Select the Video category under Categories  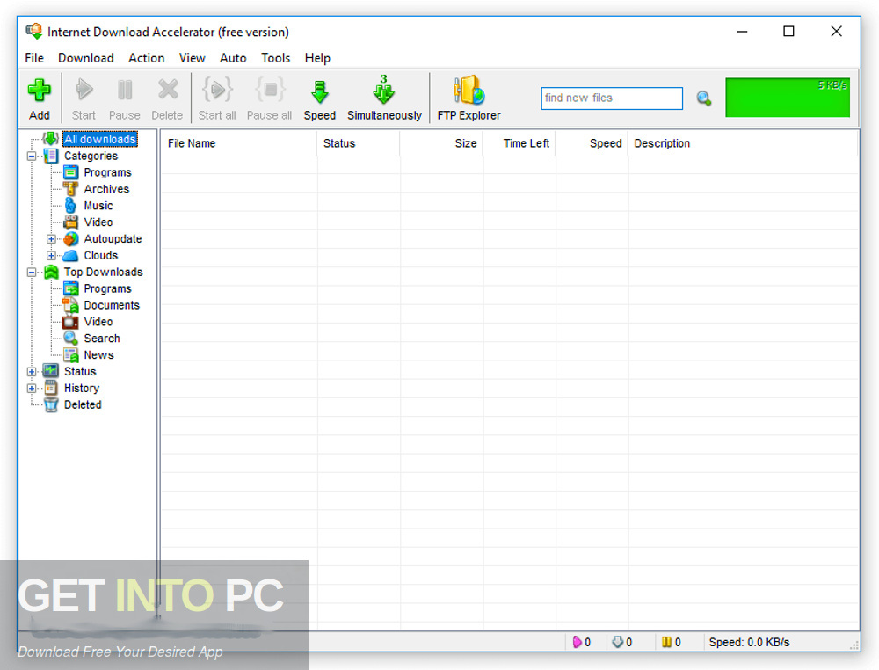pyautogui.click(x=98, y=222)
